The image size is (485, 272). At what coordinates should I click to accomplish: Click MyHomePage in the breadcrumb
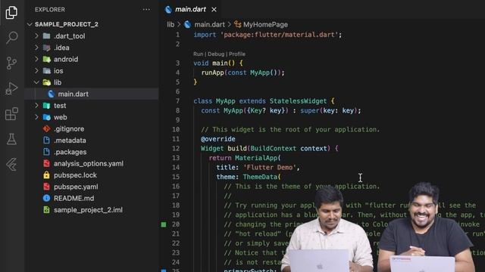(265, 24)
